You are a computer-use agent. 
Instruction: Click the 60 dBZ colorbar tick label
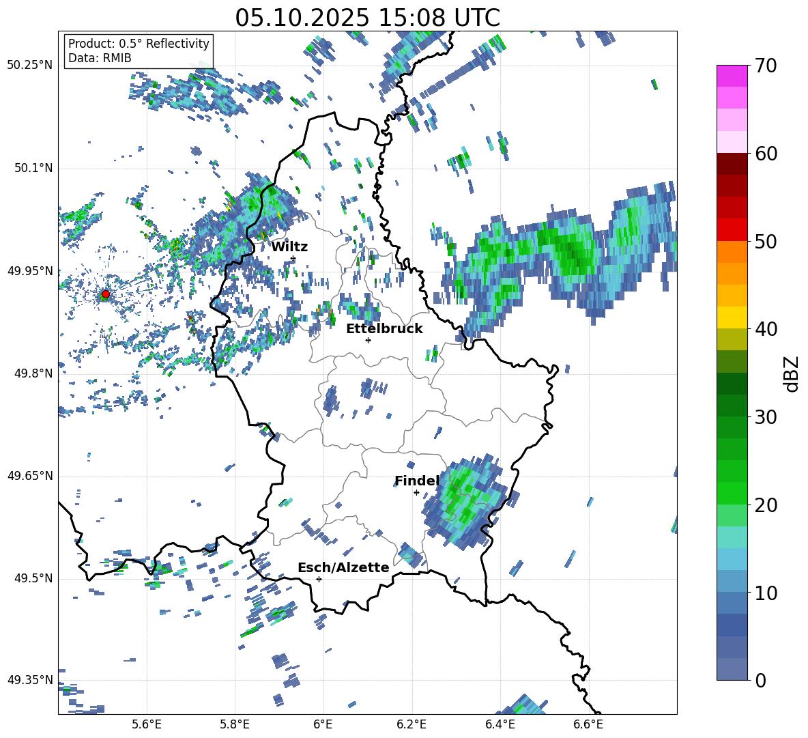(766, 154)
